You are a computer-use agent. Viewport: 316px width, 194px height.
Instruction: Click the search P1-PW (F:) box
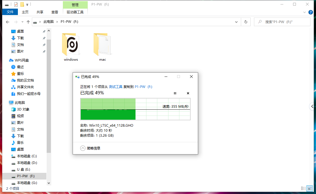[x=282, y=22]
